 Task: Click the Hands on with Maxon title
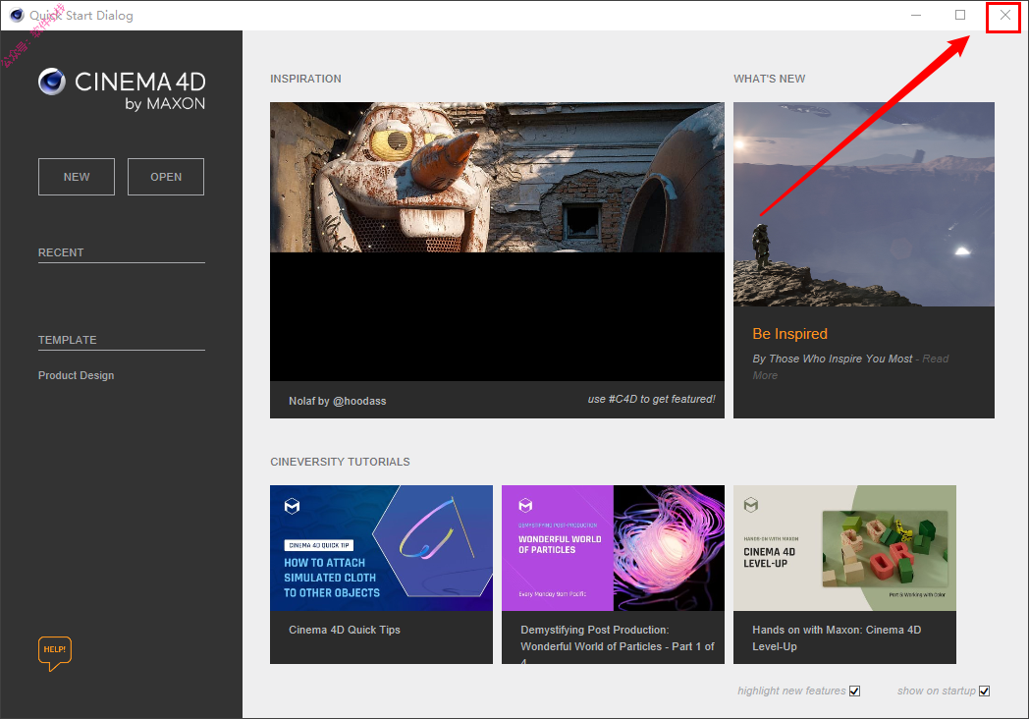click(x=837, y=638)
